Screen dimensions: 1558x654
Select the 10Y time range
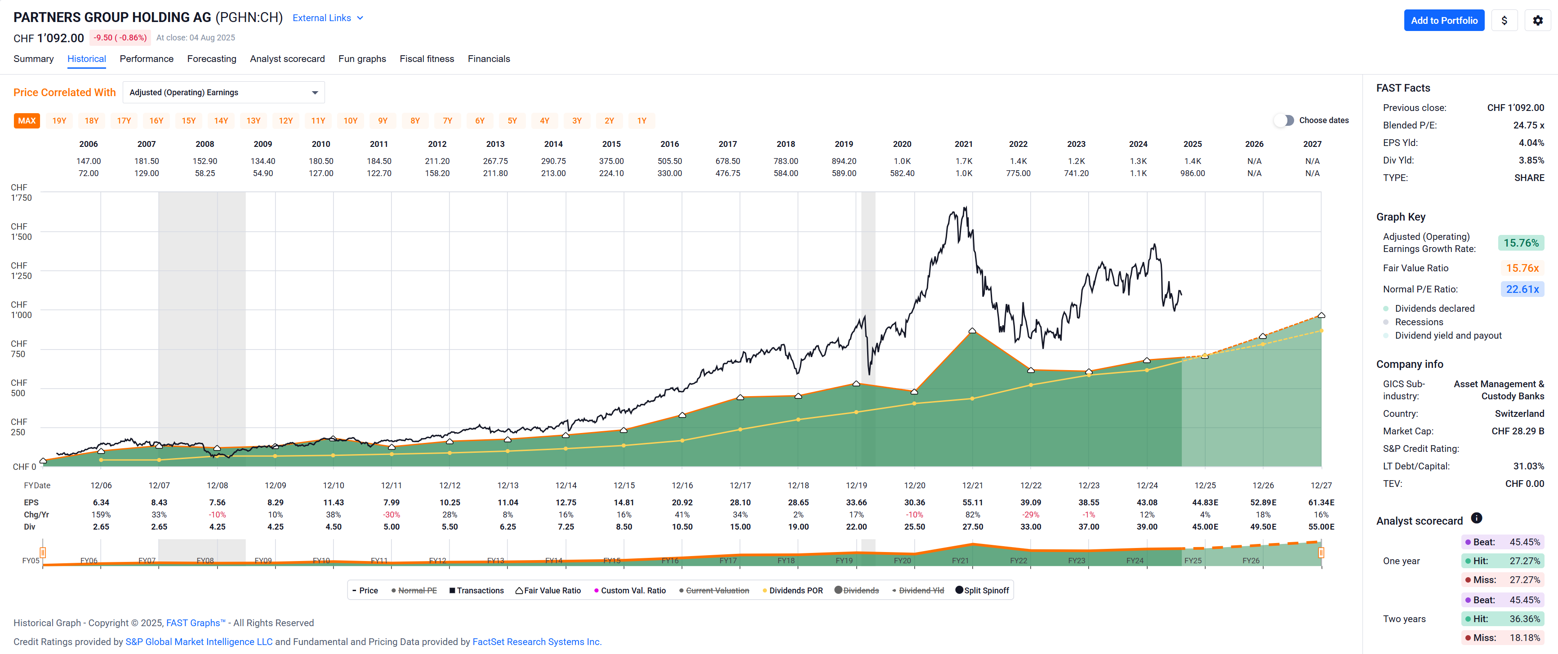coord(351,121)
